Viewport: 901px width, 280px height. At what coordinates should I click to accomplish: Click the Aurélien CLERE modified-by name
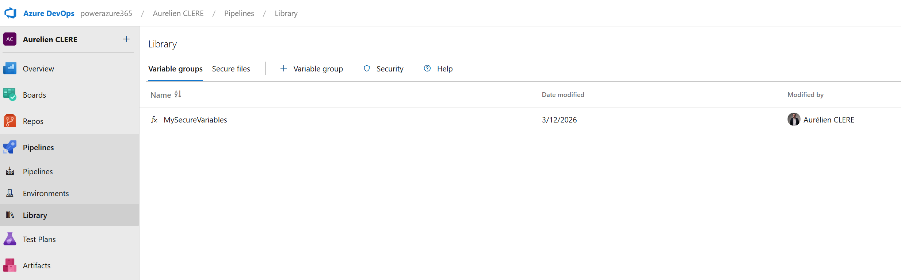click(x=829, y=120)
